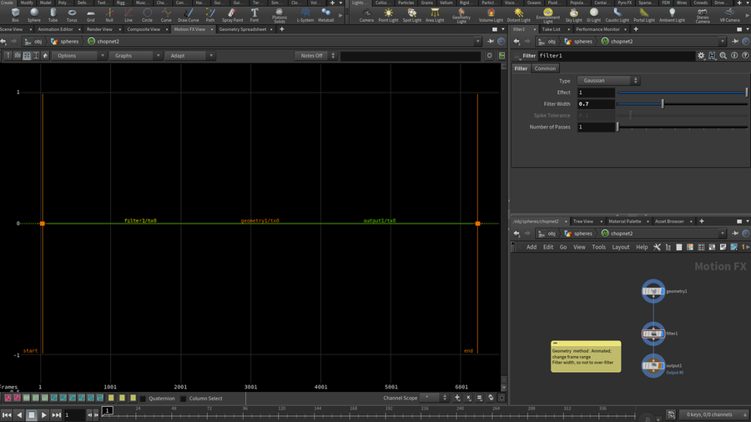Toggle realtime playback icon near frame range
The height and width of the screenshot is (422, 751).
(x=671, y=414)
